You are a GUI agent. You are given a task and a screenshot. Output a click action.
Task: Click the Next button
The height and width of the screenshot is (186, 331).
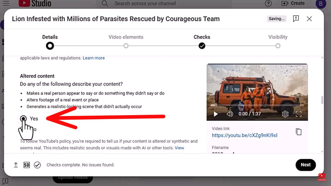coord(306,165)
